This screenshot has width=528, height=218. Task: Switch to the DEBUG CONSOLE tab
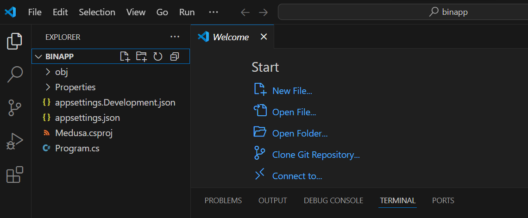(333, 200)
